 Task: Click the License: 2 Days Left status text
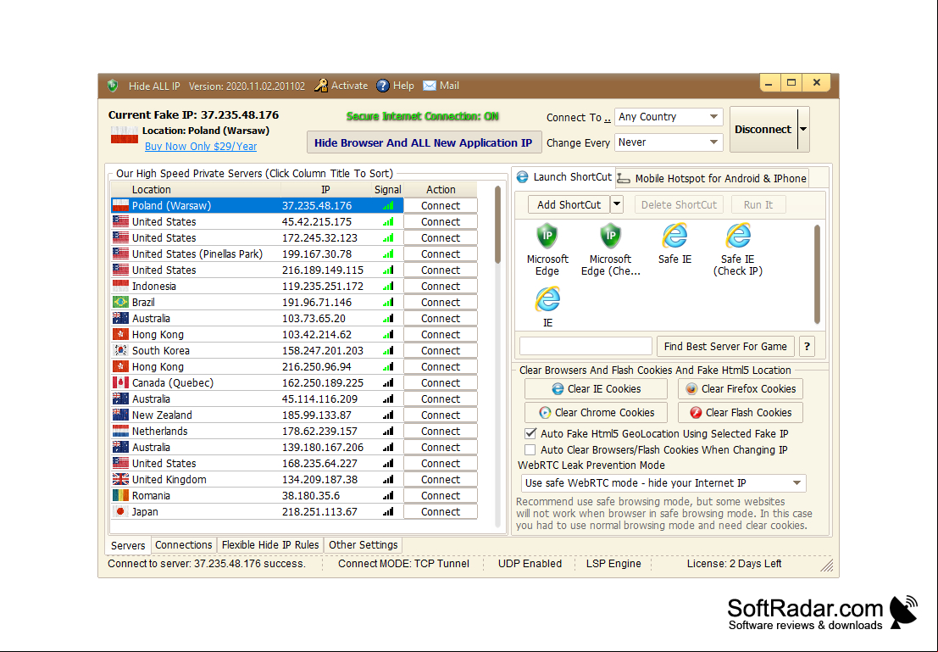734,564
